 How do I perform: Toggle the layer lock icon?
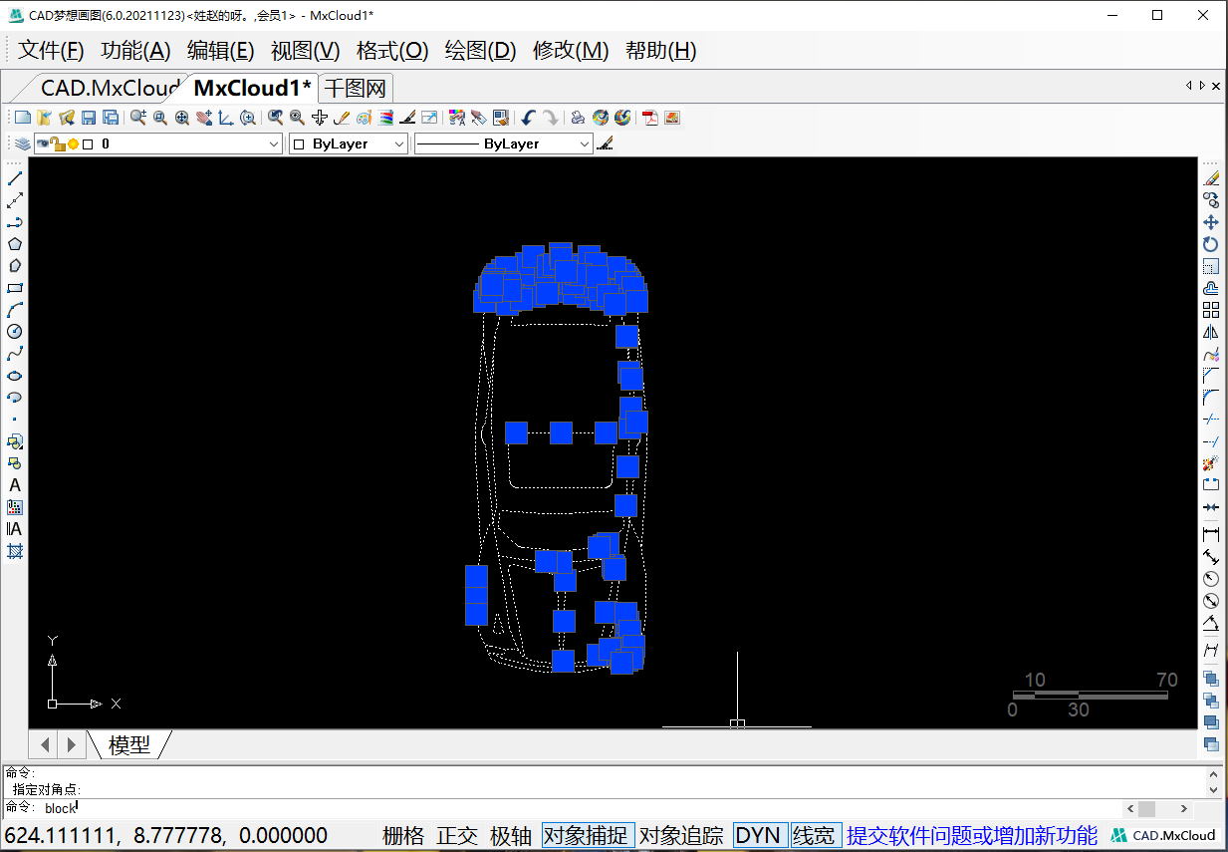point(59,143)
